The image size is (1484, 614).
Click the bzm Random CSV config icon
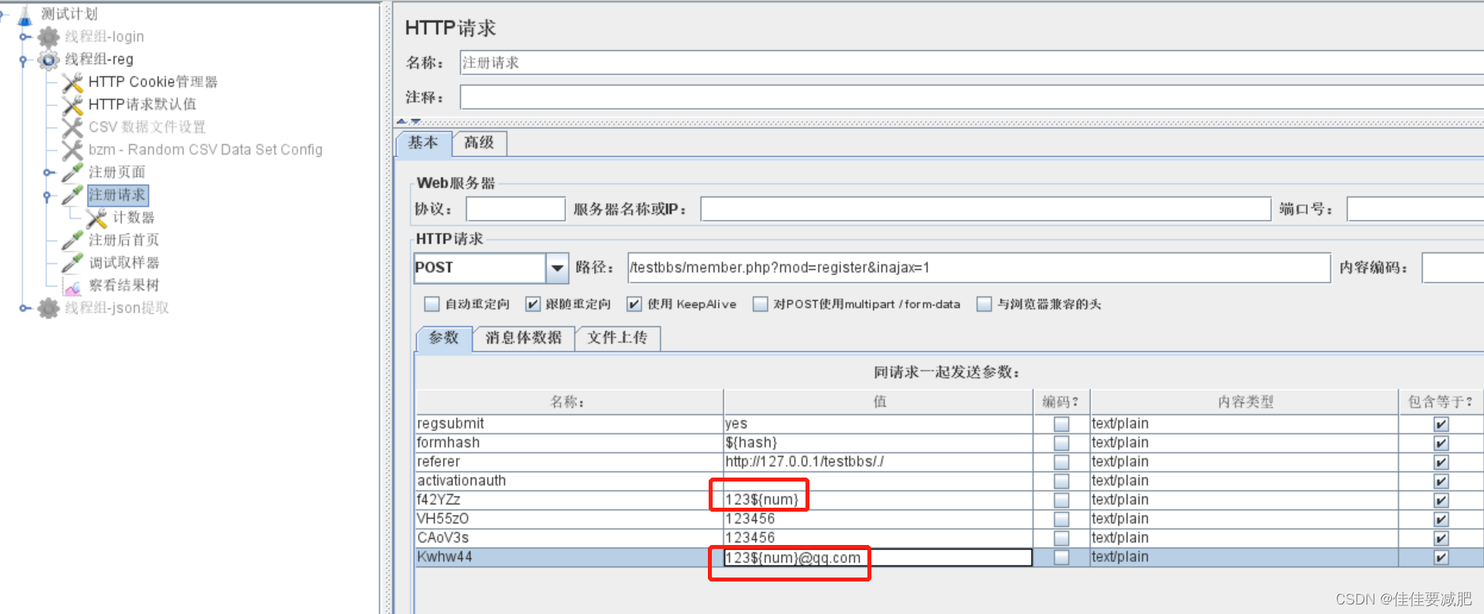pos(72,149)
